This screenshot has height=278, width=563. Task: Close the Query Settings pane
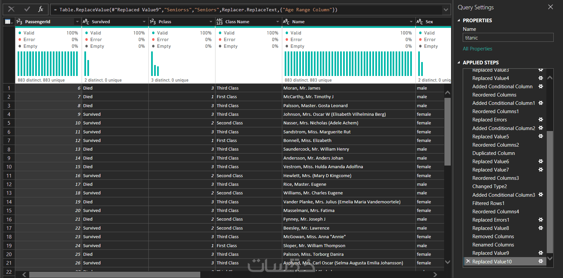pos(550,7)
